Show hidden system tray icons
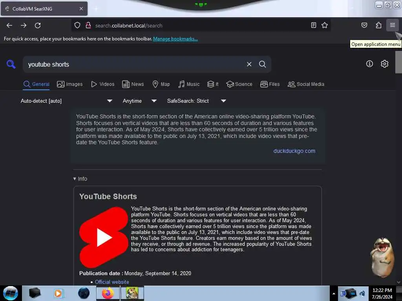The height and width of the screenshot is (301, 402). pos(334,294)
